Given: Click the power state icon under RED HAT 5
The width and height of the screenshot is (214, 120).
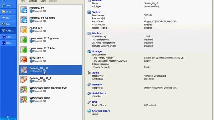Looking at the screenshot, I should coord(31,61).
